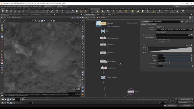Stop timeline playback
This screenshot has width=194, height=109.
[x=8, y=99]
